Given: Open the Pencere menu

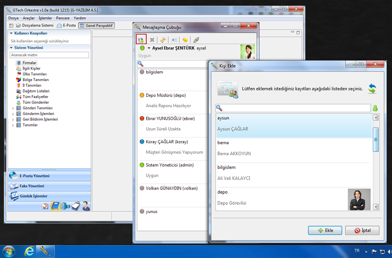Looking at the screenshot, I should point(62,18).
